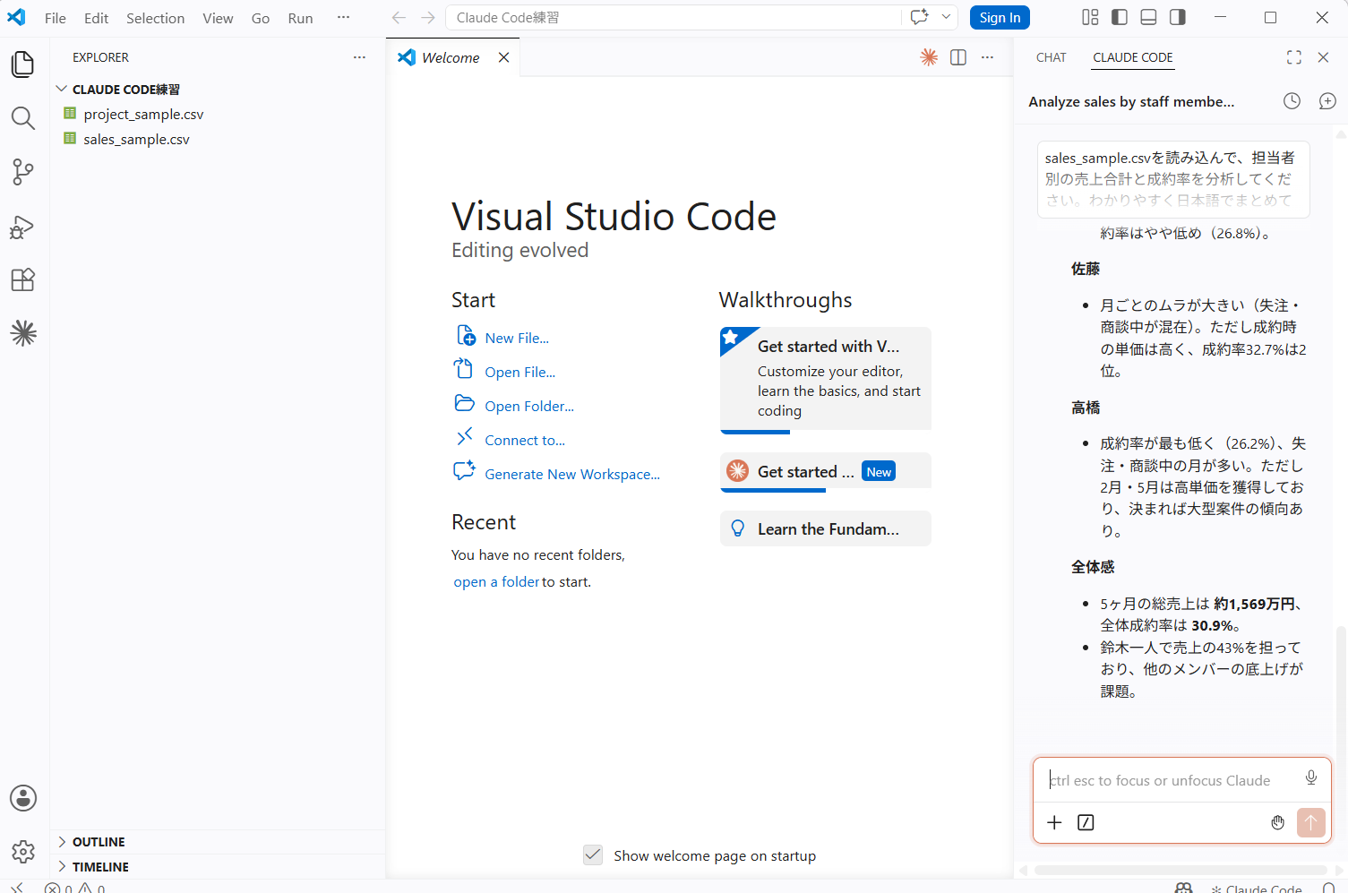Open Claude Code session history clock icon
This screenshot has width=1348, height=893.
click(1292, 101)
